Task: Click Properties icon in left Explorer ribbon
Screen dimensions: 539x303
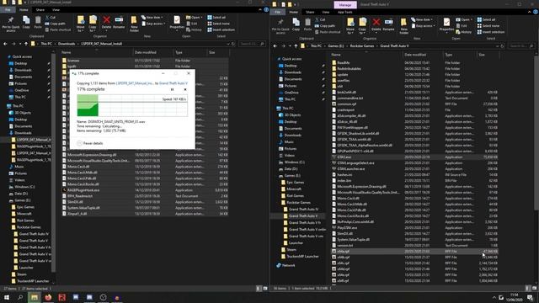Action: 177,23
